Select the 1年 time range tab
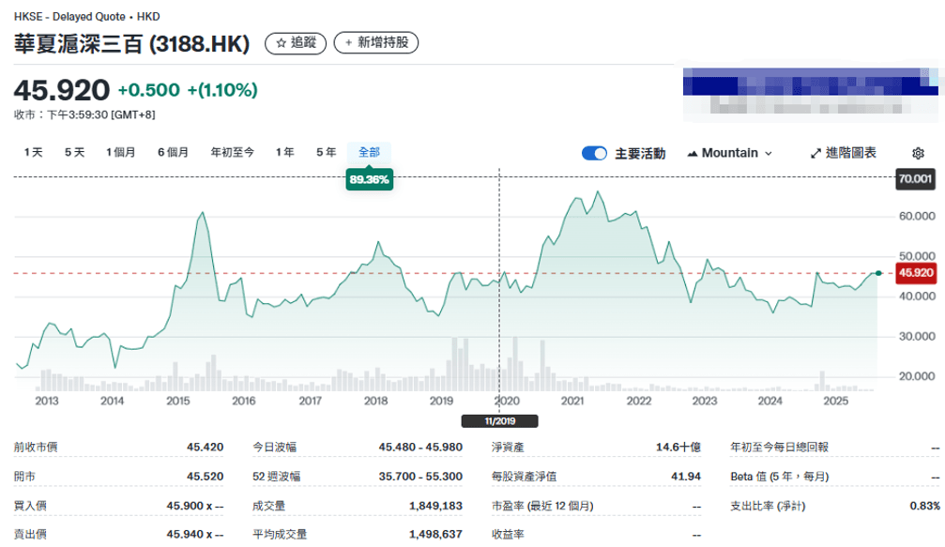Screen dimensions: 945x547 point(285,152)
